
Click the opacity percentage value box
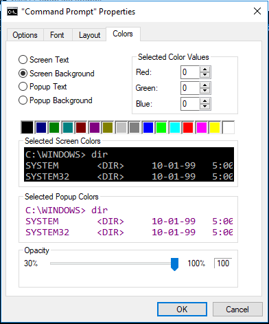coord(223,263)
